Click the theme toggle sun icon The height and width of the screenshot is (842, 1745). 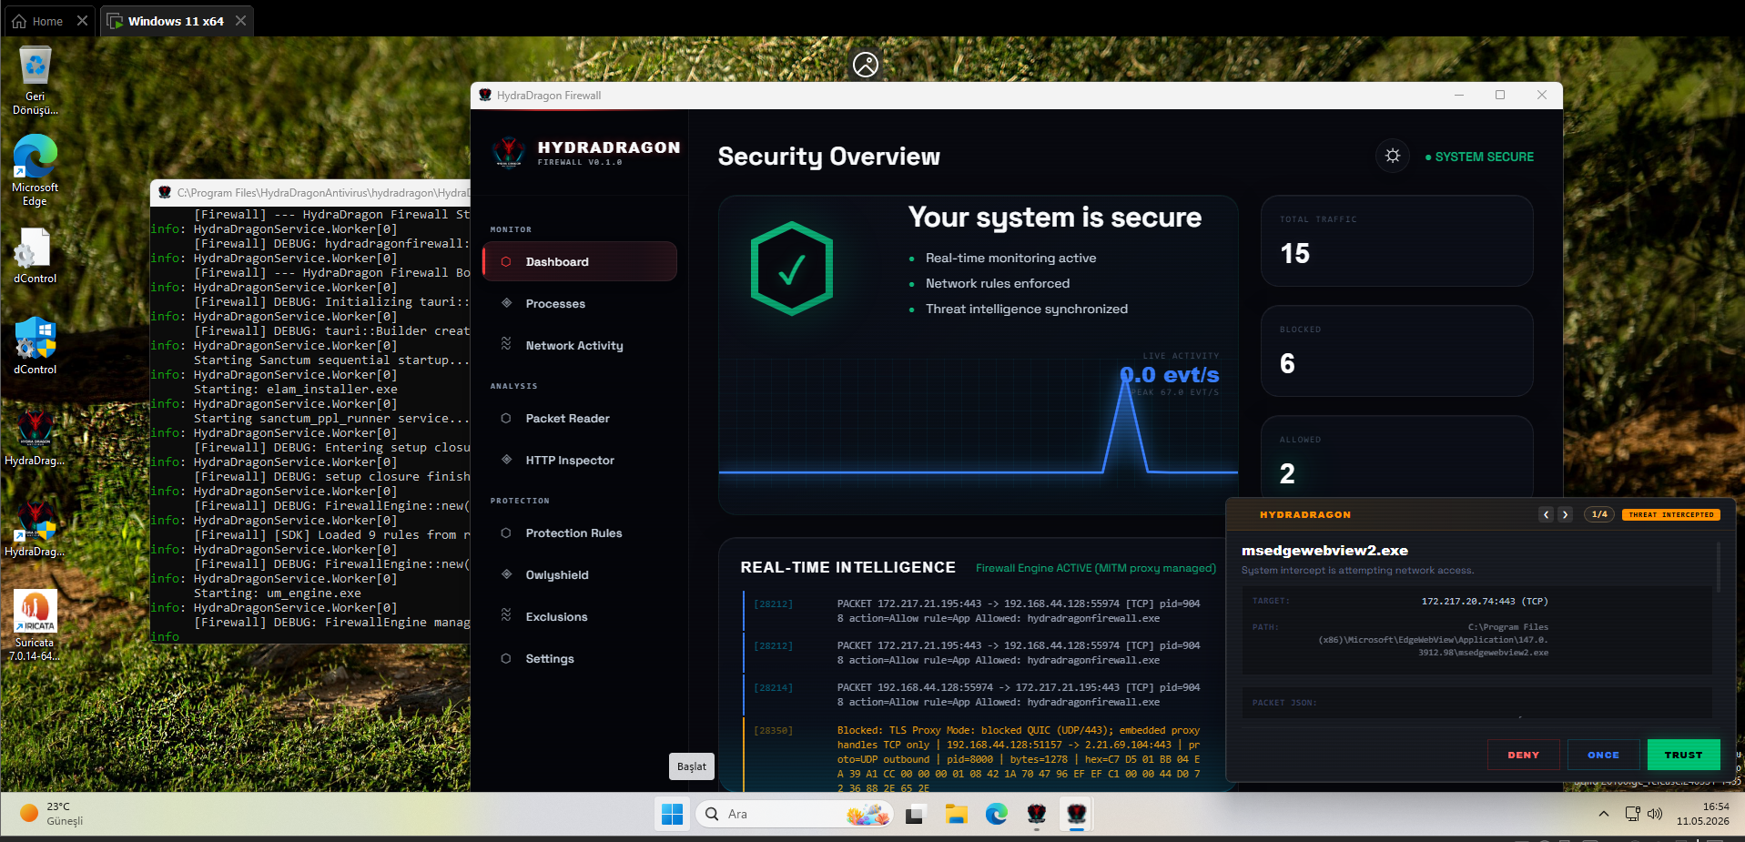tap(1393, 156)
